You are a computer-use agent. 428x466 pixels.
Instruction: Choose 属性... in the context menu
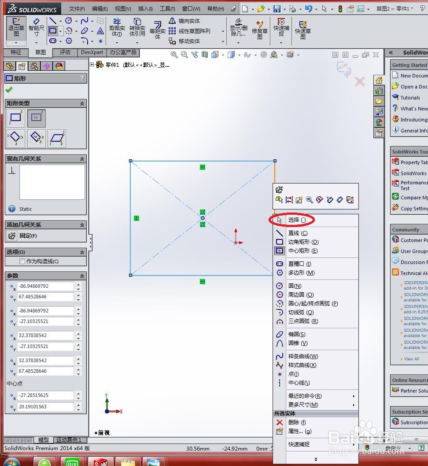coord(316,431)
